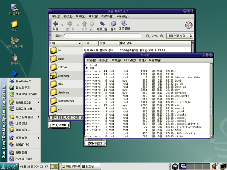
Task: Expand the 응용프로그램 submenu
Action: [x=24, y=102]
